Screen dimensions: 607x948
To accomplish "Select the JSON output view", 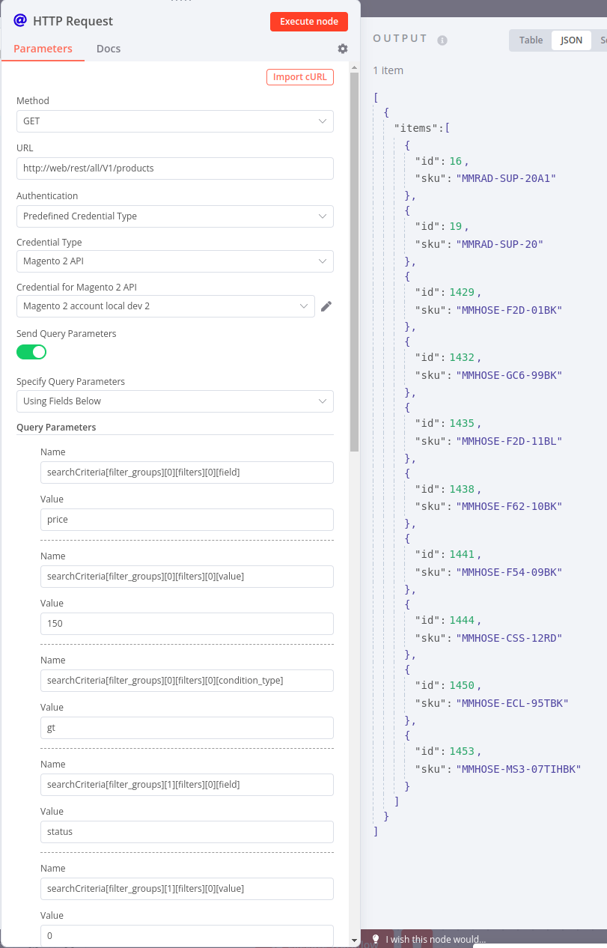I will (570, 40).
